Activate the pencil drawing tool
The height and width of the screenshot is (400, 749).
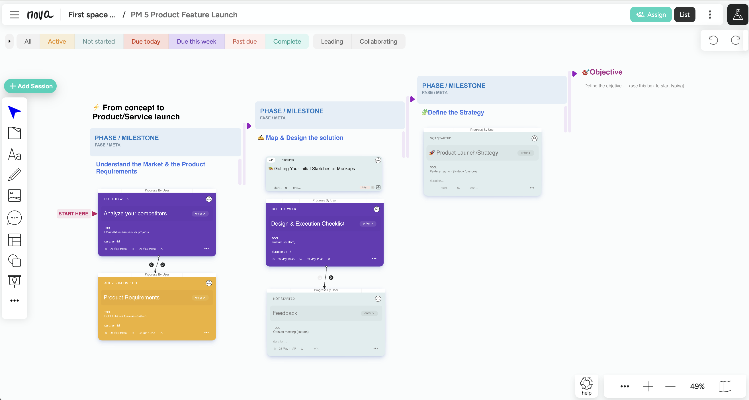tap(14, 175)
